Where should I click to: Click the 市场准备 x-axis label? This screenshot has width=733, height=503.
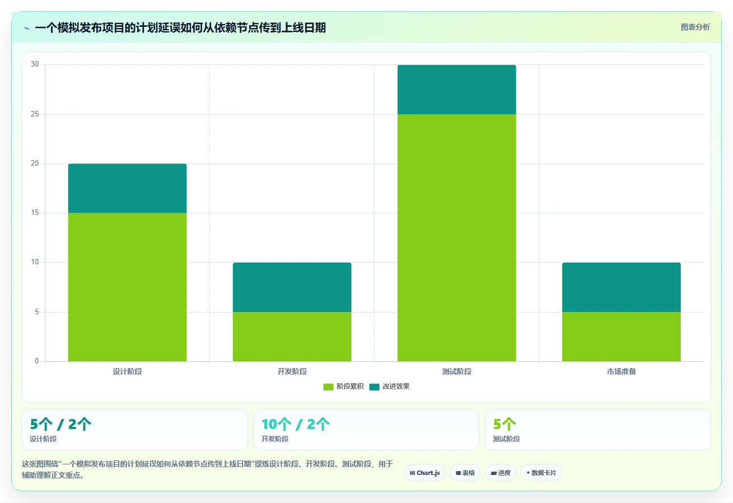pos(621,371)
